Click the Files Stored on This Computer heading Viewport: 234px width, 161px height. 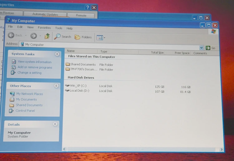(x=91, y=57)
